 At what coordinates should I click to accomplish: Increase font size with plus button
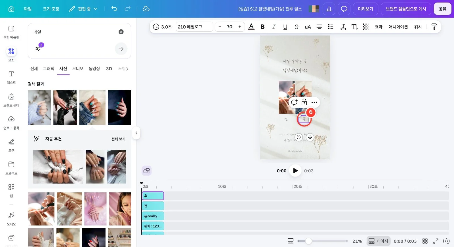coord(240,27)
